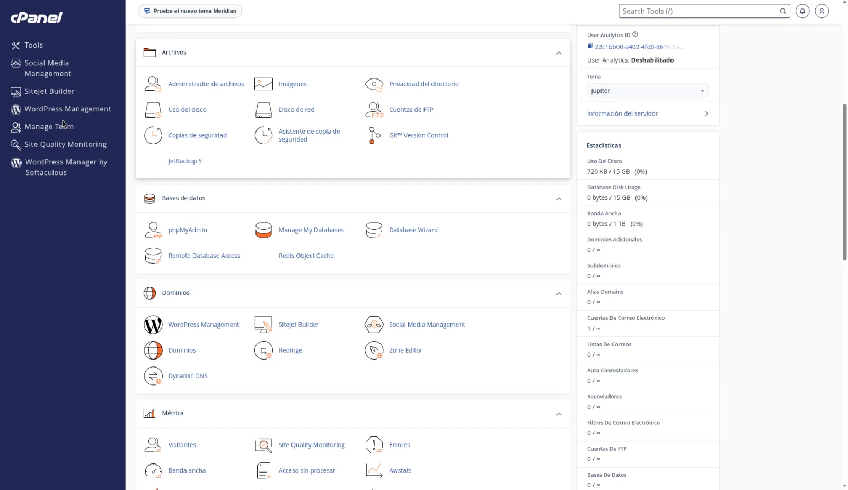The image size is (848, 490).
Task: Click the cPanel logo
Action: pyautogui.click(x=37, y=17)
